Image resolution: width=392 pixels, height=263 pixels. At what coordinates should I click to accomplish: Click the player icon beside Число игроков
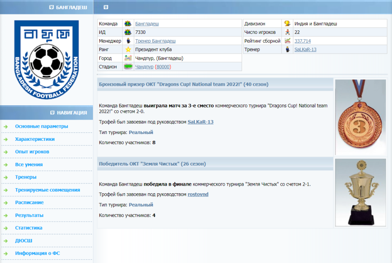[x=287, y=32]
